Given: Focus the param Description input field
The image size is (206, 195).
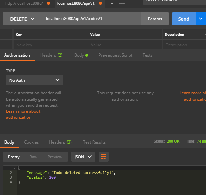Looking at the screenshot, I should pyautogui.click(x=184, y=45).
